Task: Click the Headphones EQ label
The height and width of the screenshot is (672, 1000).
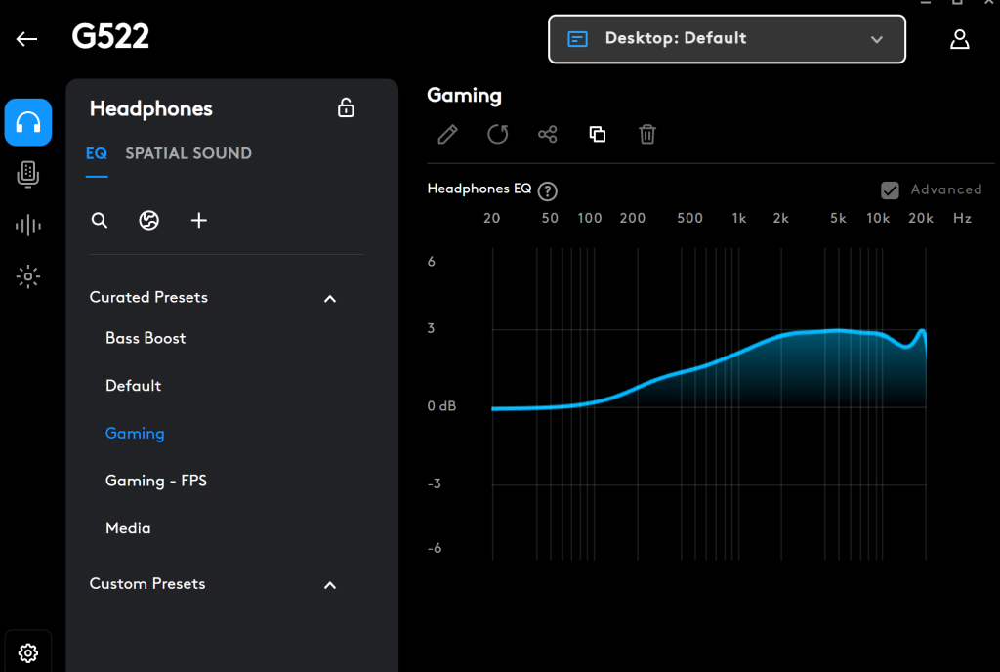Action: [479, 189]
